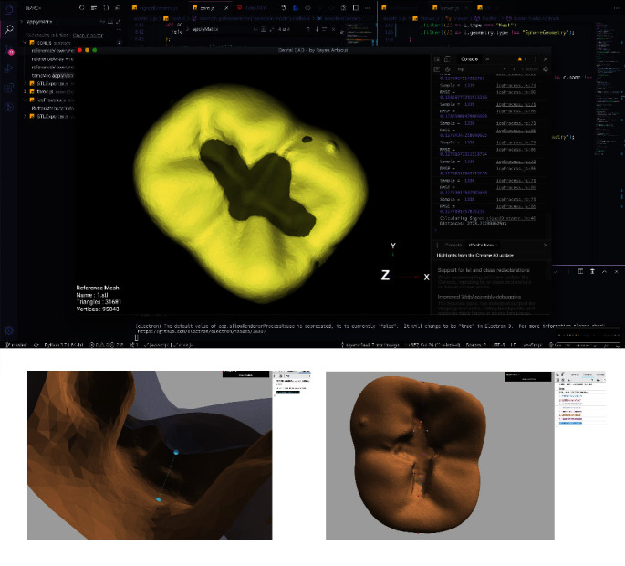Image resolution: width=625 pixels, height=566 pixels.
Task: Click 'Improved WebAssembly debugging' heading
Action: coord(479,297)
